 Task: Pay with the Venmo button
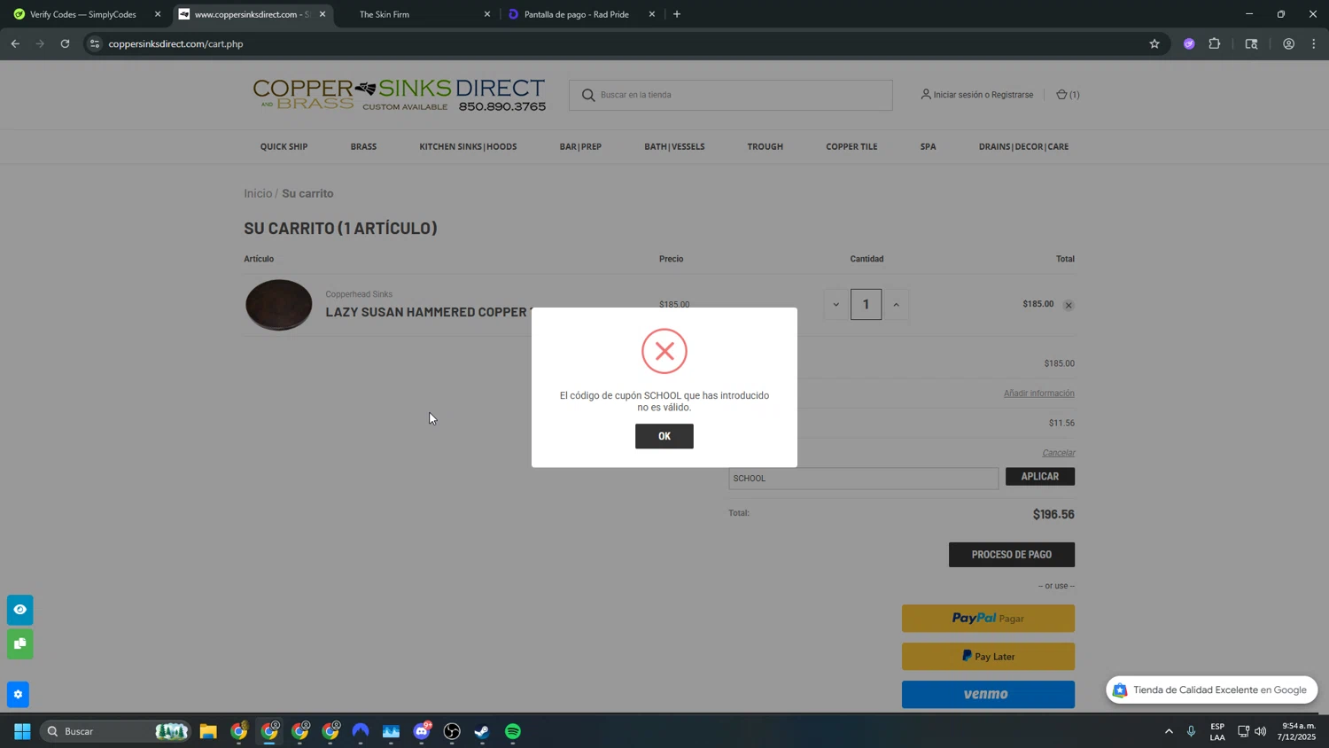[x=988, y=694]
